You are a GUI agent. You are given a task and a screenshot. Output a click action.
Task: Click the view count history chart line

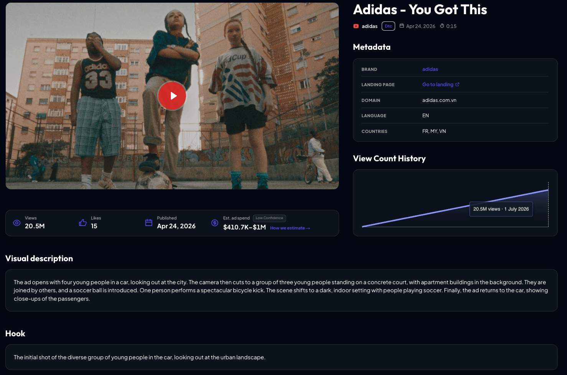pos(455,208)
